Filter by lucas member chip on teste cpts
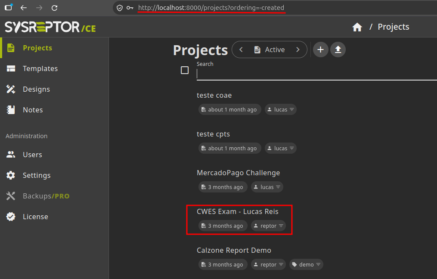Viewport: 437px width, 279px height. point(280,148)
